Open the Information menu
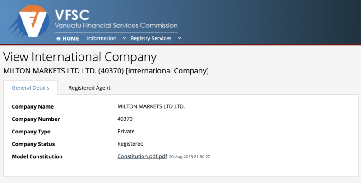This screenshot has height=183, width=361. coord(102,38)
